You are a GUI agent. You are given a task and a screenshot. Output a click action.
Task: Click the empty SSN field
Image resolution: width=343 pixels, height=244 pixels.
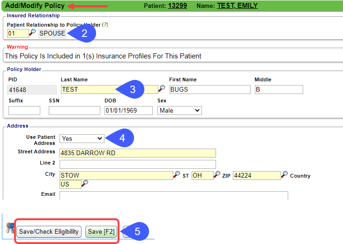75,110
